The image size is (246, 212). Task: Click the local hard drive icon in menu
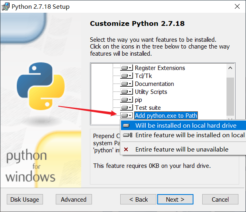pyautogui.click(x=126, y=126)
